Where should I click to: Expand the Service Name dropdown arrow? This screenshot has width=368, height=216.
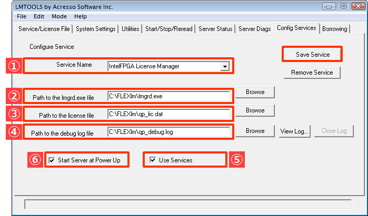(225, 66)
